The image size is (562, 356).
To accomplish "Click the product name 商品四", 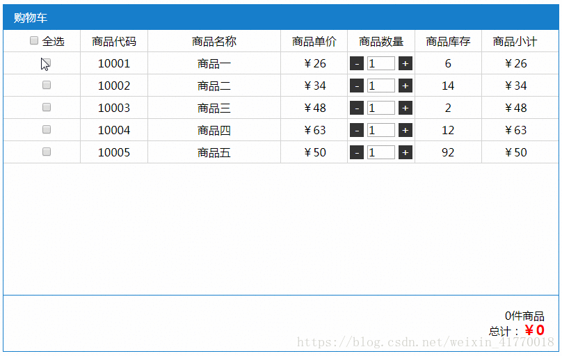I will tap(214, 130).
